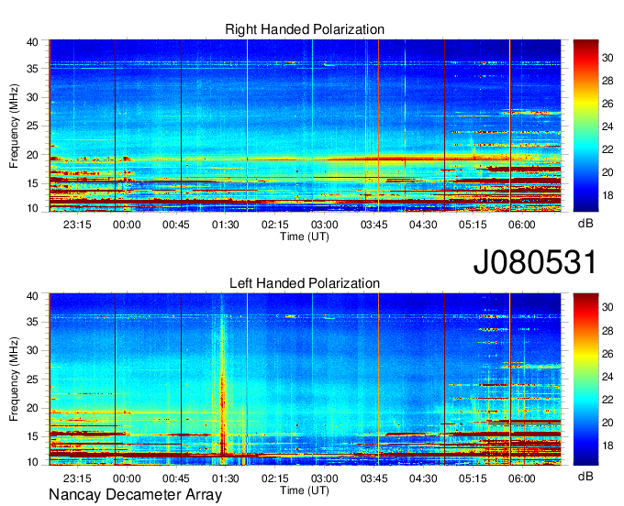The width and height of the screenshot is (624, 506).
Task: Click the 00:00 tick on Left Handed time axis
Action: coord(127,478)
